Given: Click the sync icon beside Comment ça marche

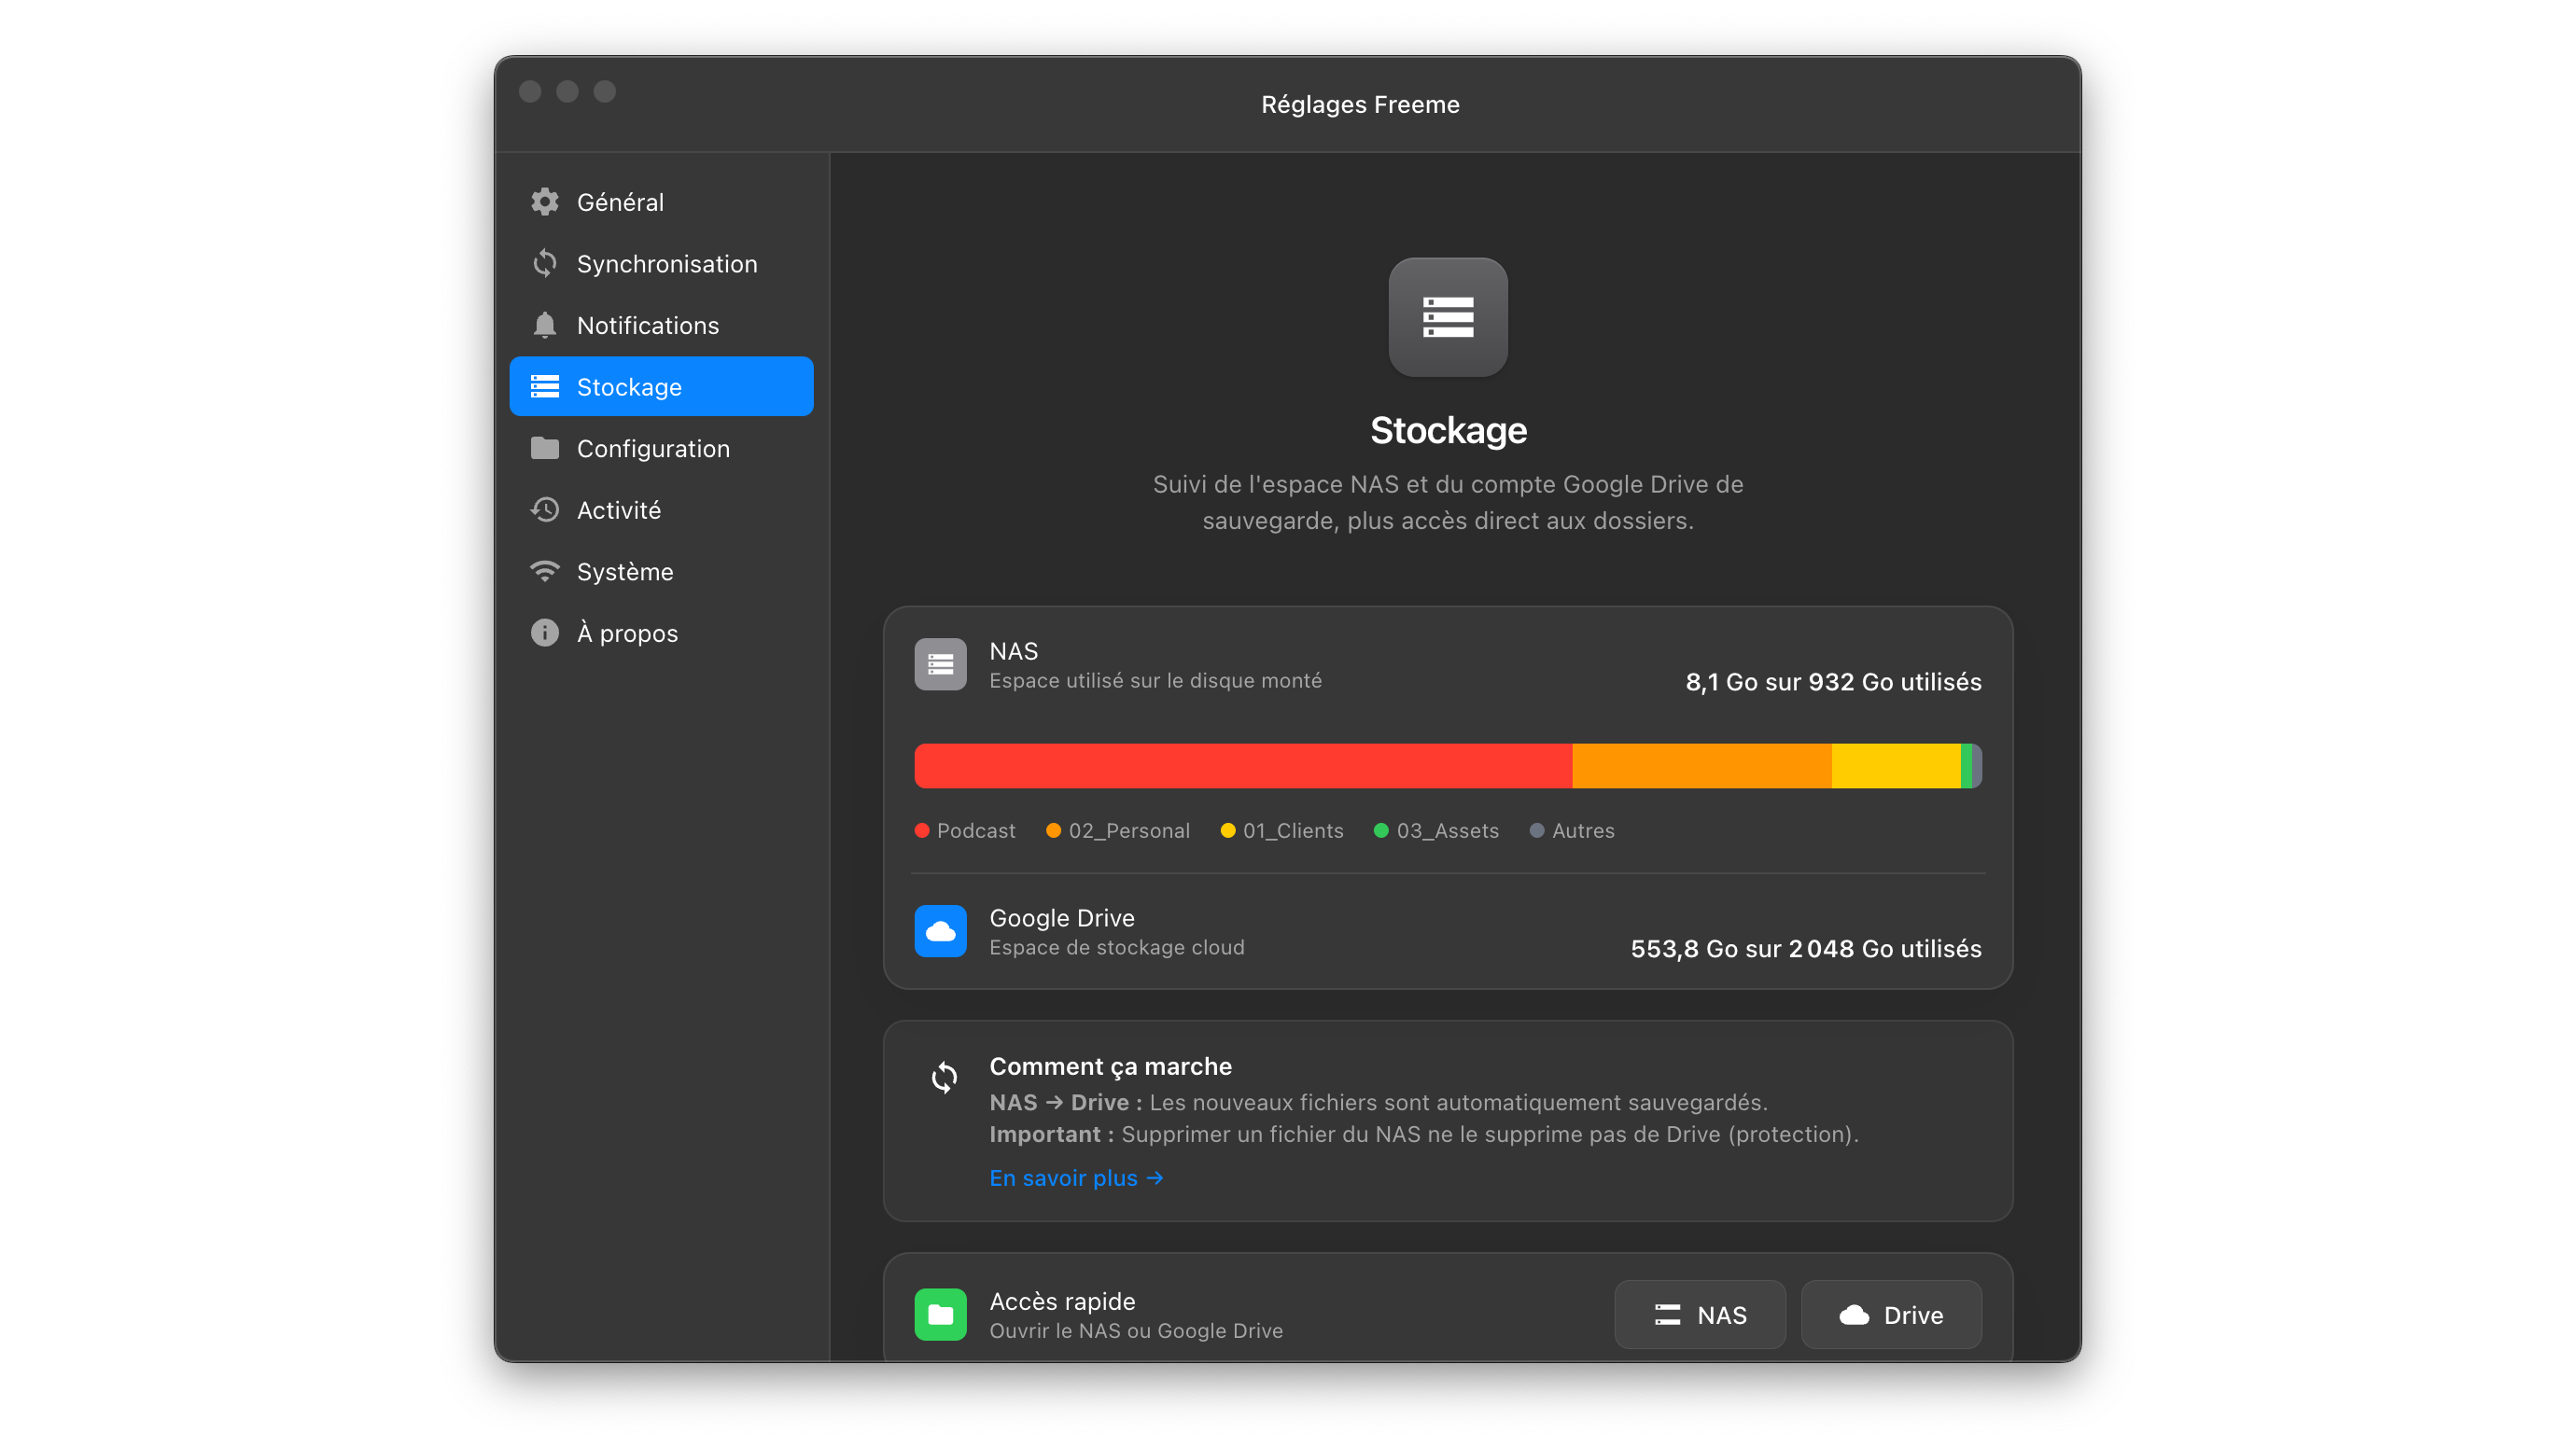Looking at the screenshot, I should (944, 1078).
